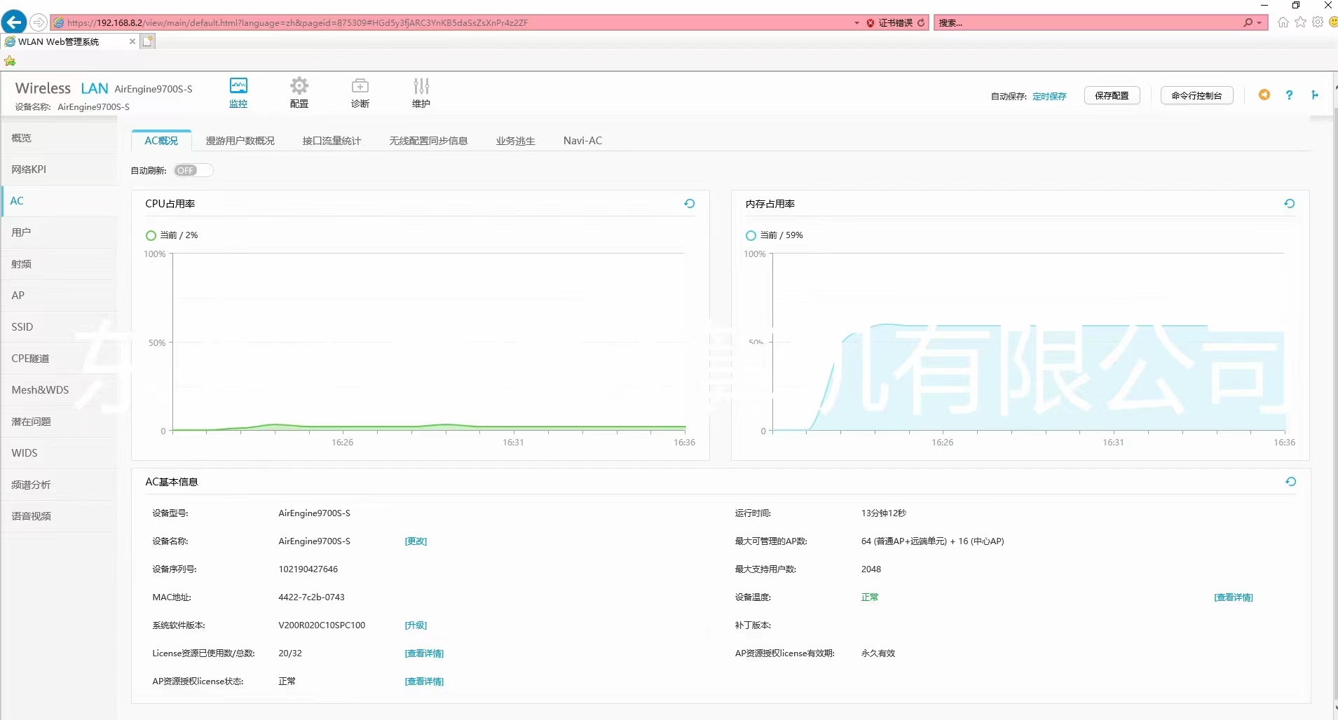This screenshot has height=720, width=1338.
Task: Toggle the 自动刷新 OFF switch
Action: point(193,170)
